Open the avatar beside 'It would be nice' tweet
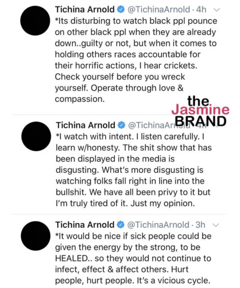The width and height of the screenshot is (240, 288). click(36, 236)
